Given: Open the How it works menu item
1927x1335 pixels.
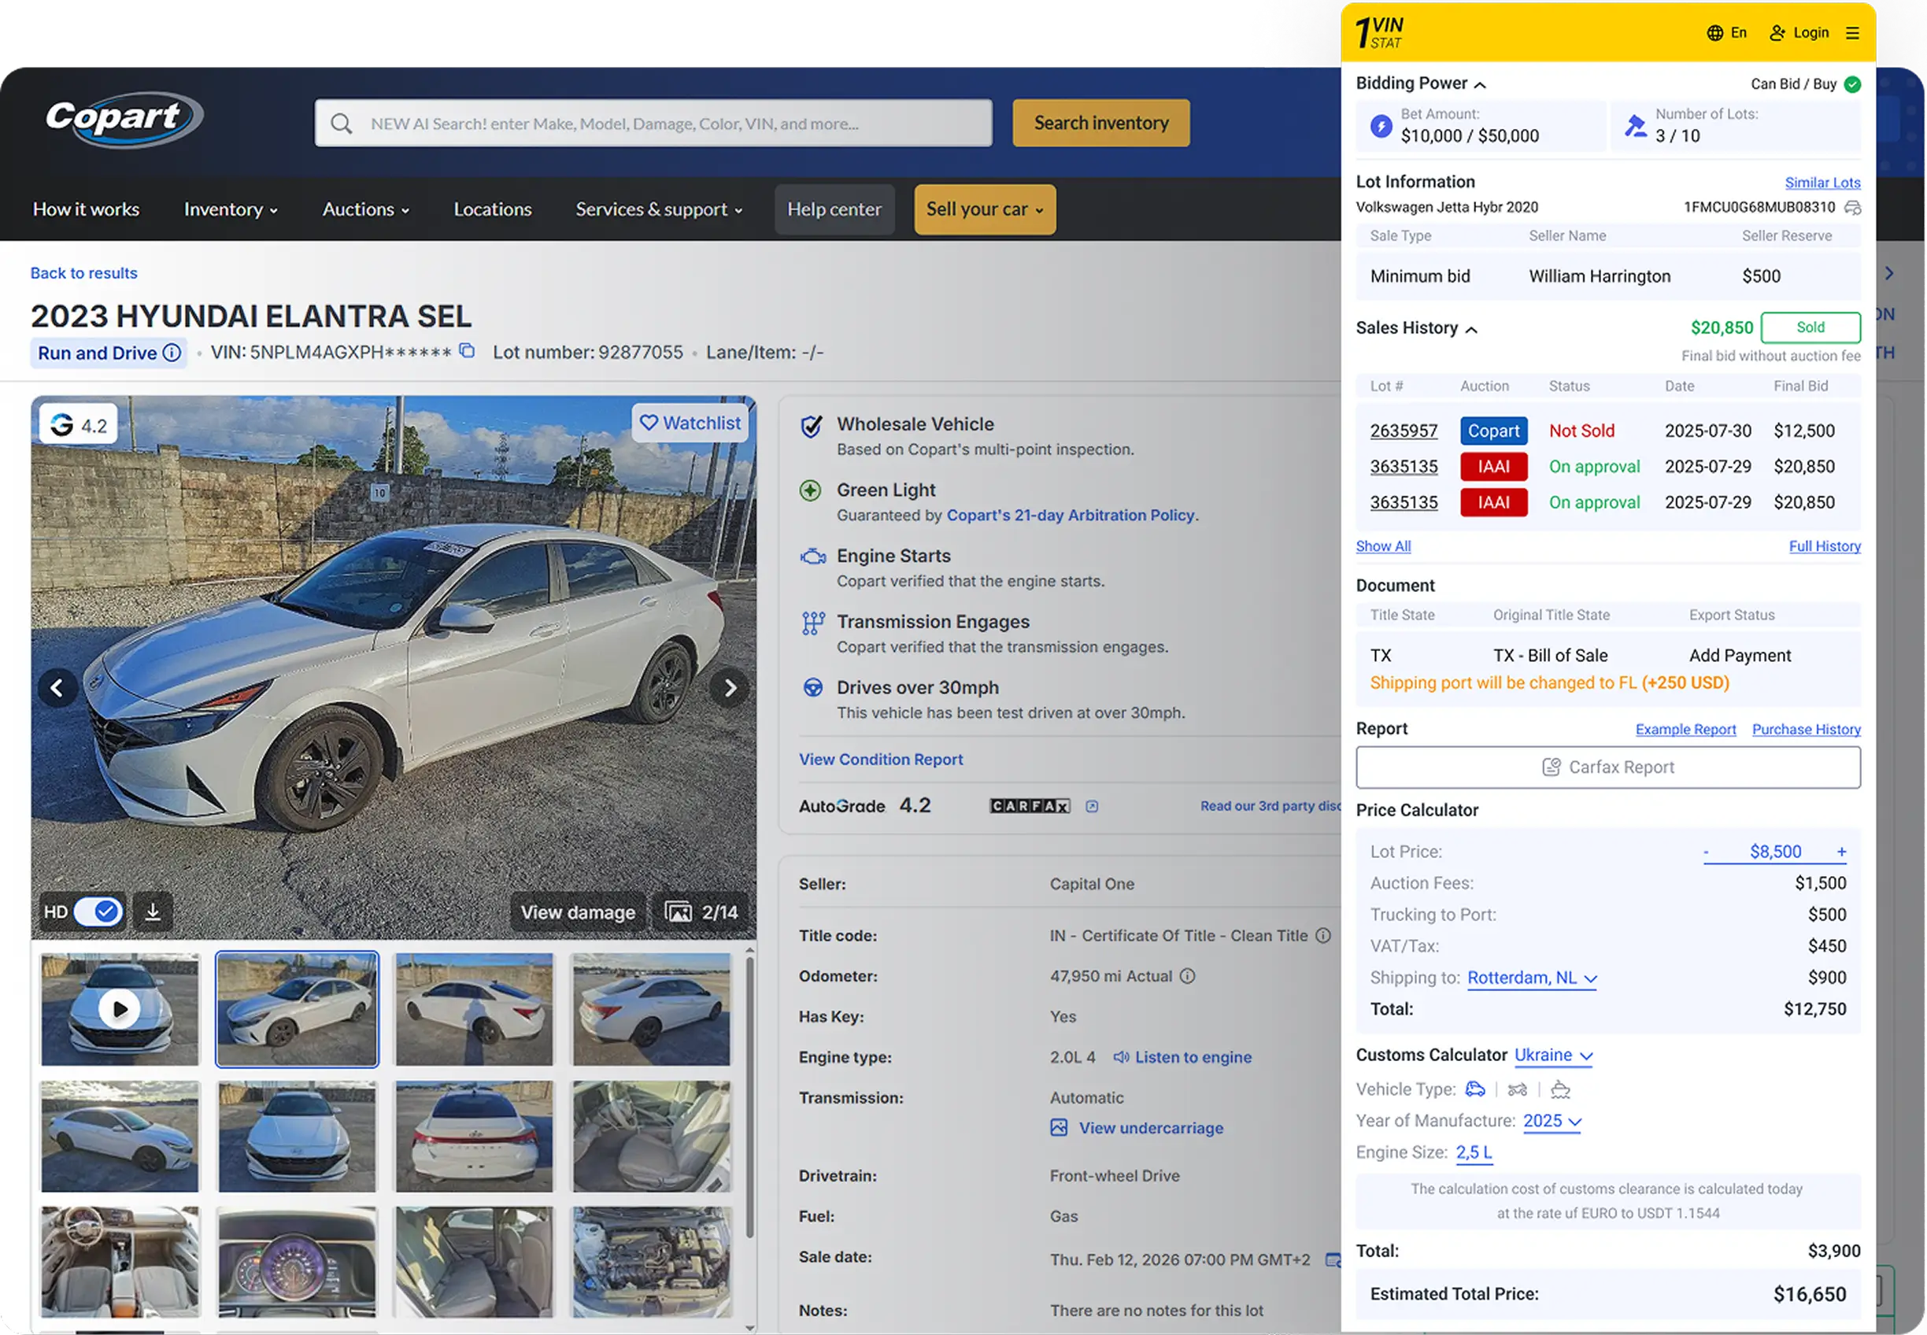Looking at the screenshot, I should pyautogui.click(x=86, y=210).
